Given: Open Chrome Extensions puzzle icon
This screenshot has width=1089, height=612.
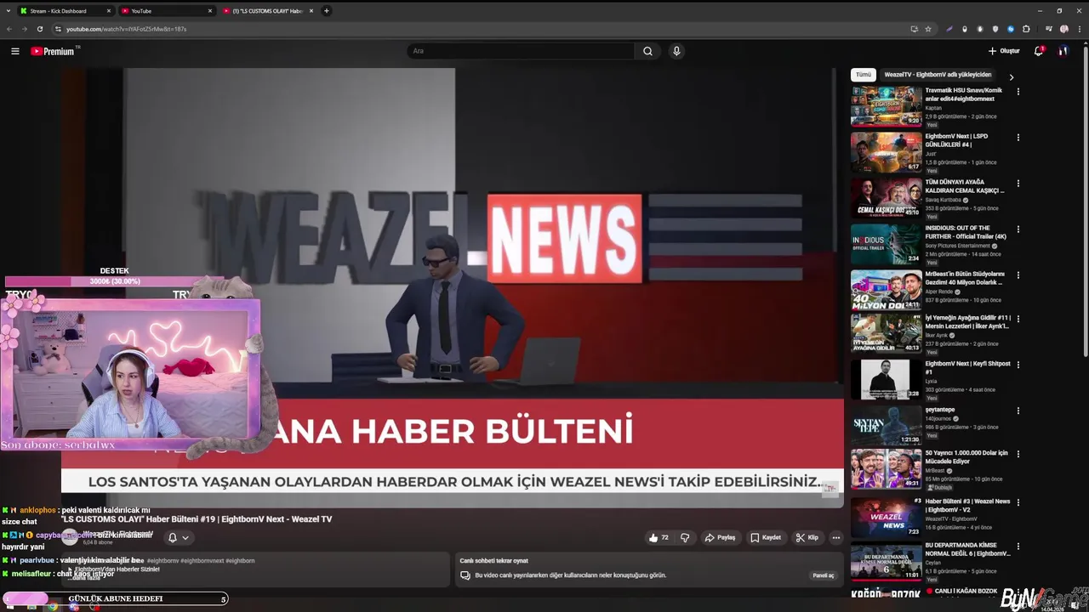Looking at the screenshot, I should pos(1026,29).
